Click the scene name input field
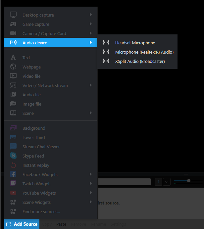Screen dimensions: 204x229 (124, 182)
